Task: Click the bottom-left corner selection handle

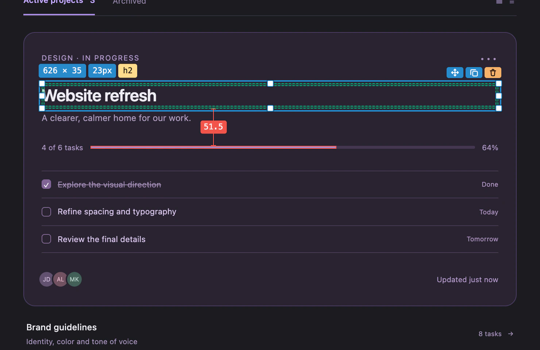Action: [42, 108]
